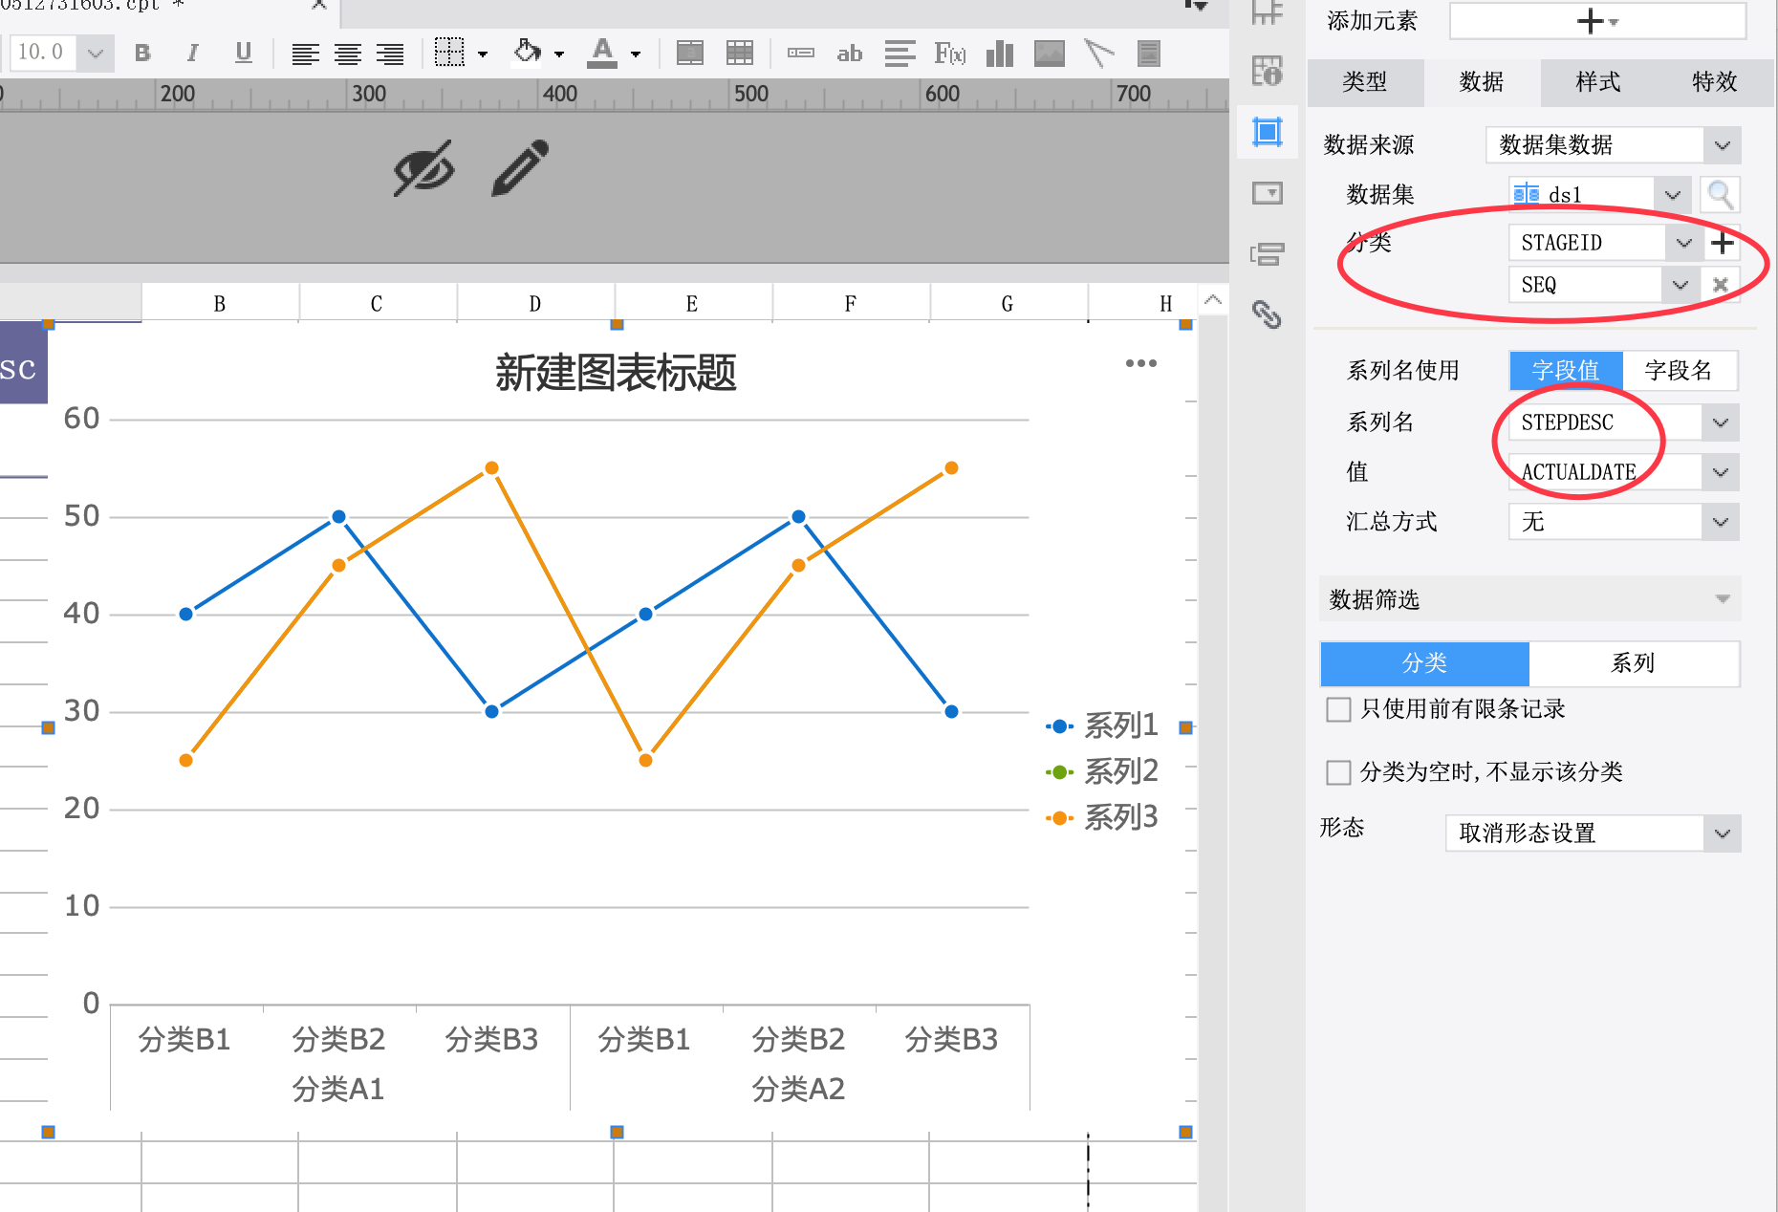
Task: Click the font color A icon
Action: click(602, 53)
